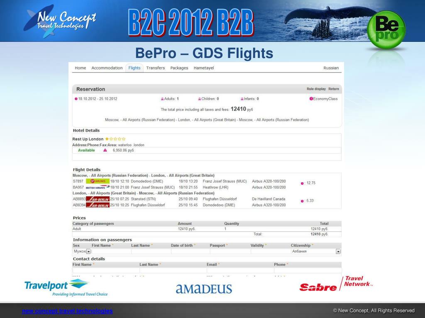This screenshot has height=318, width=425.
Task: Click the info icon beside EconomyClass
Action: point(311,99)
